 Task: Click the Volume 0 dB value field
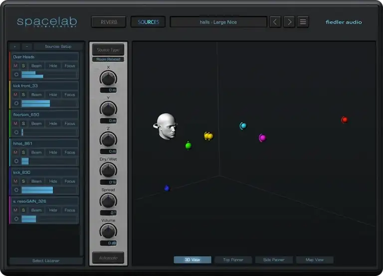click(108, 243)
